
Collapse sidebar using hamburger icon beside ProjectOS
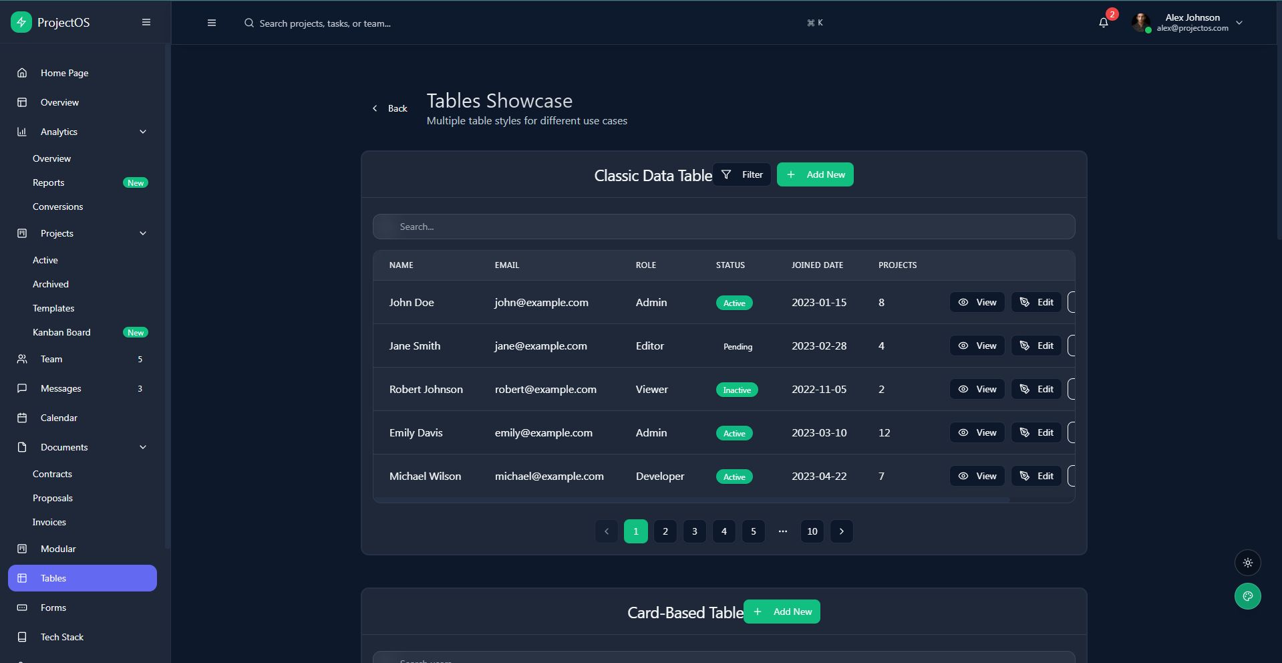tap(146, 22)
